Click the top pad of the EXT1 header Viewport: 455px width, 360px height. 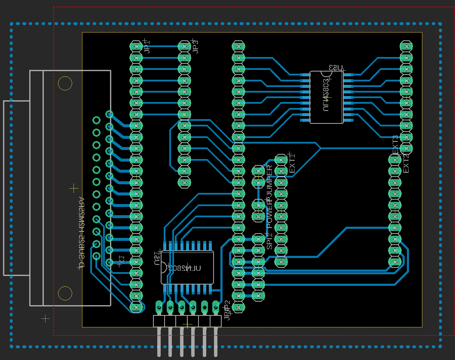[x=281, y=160]
